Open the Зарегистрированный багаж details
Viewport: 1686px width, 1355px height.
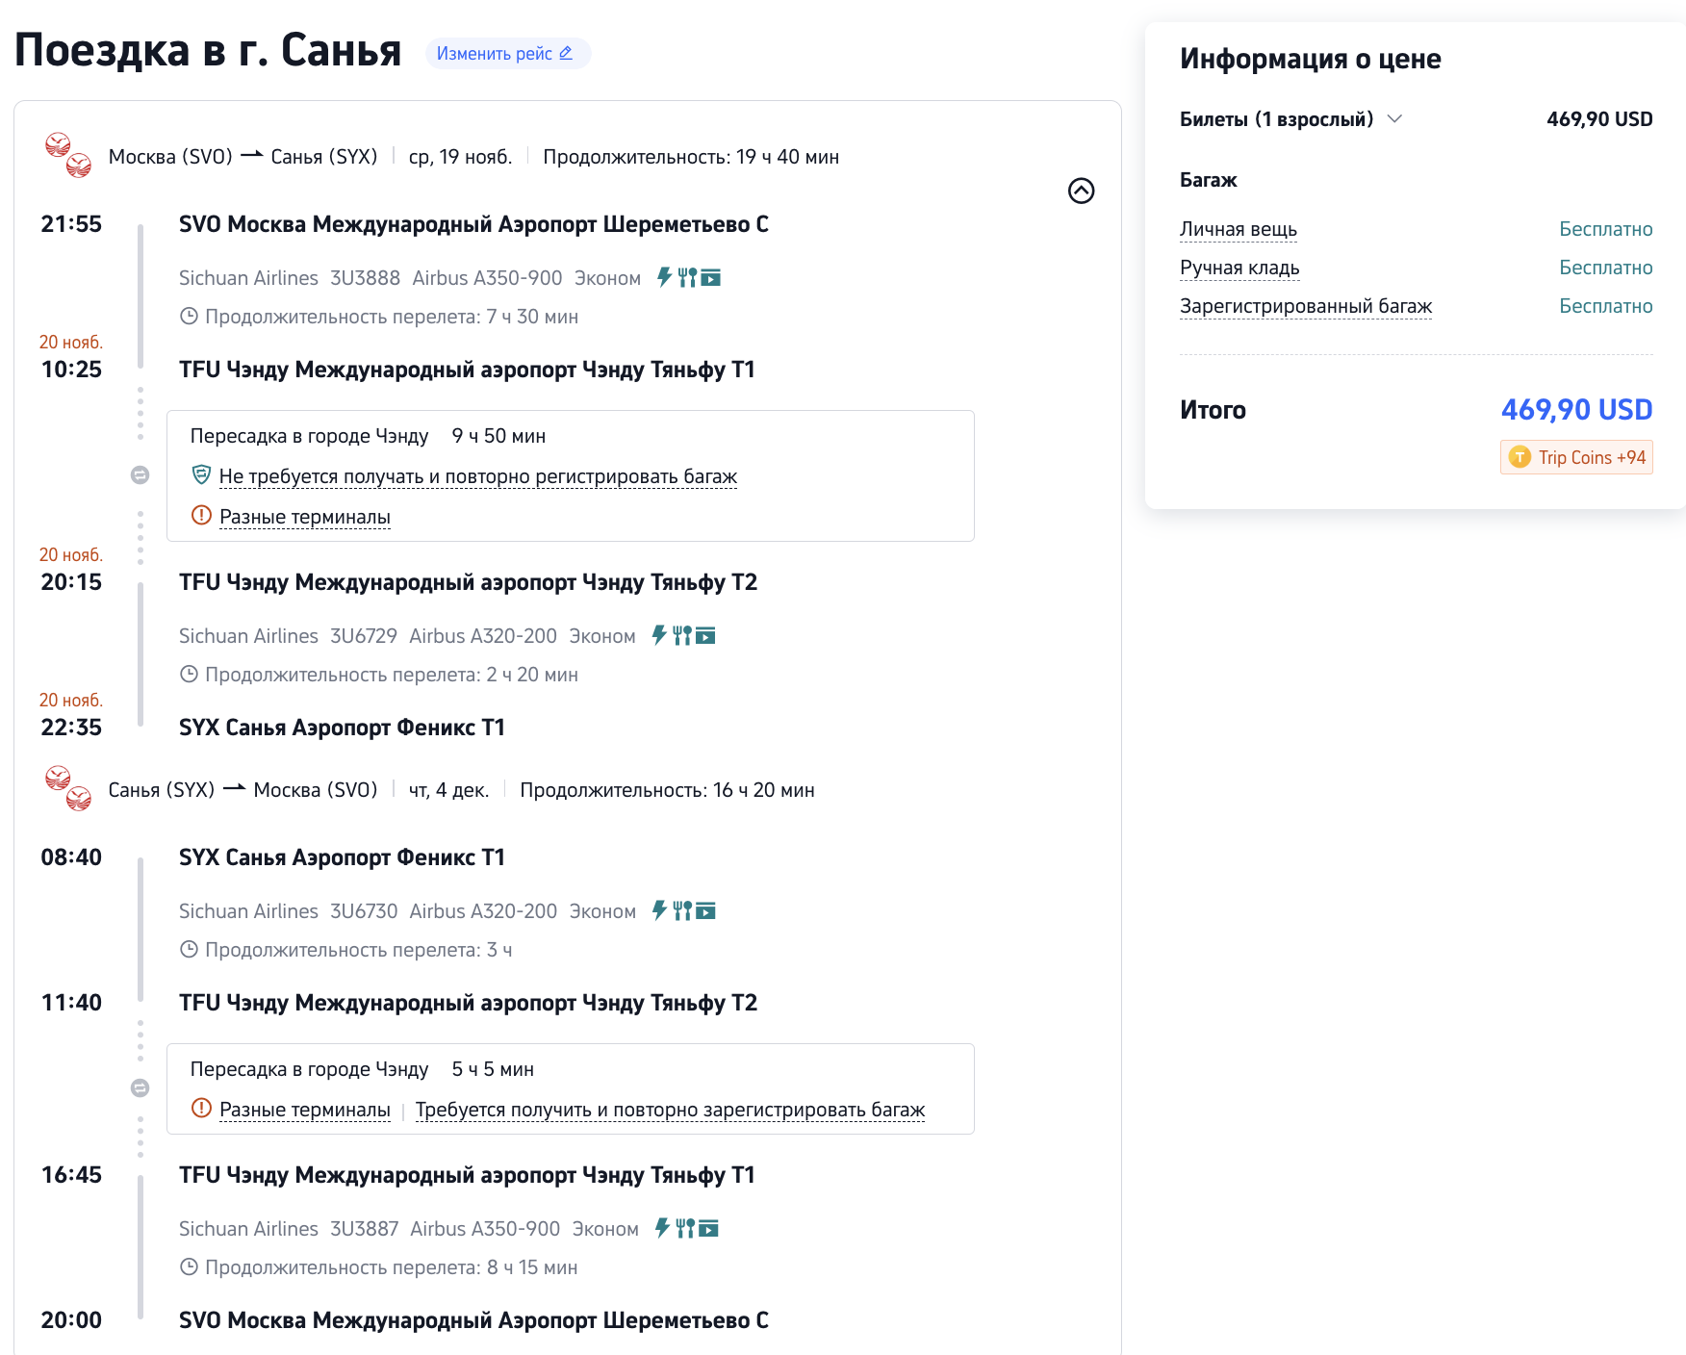[x=1305, y=306]
